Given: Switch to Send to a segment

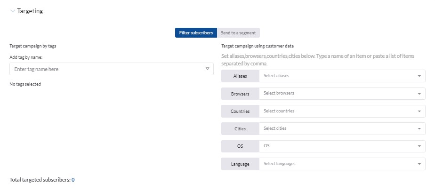Looking at the screenshot, I should point(238,33).
